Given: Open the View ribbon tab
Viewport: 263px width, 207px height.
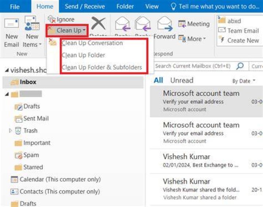Looking at the screenshot, I should 152,6.
